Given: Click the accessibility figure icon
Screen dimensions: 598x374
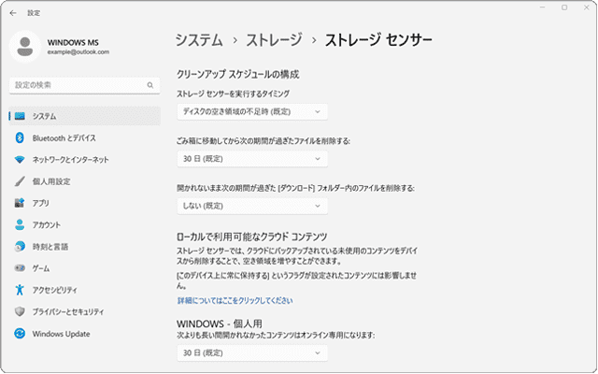Looking at the screenshot, I should point(20,290).
